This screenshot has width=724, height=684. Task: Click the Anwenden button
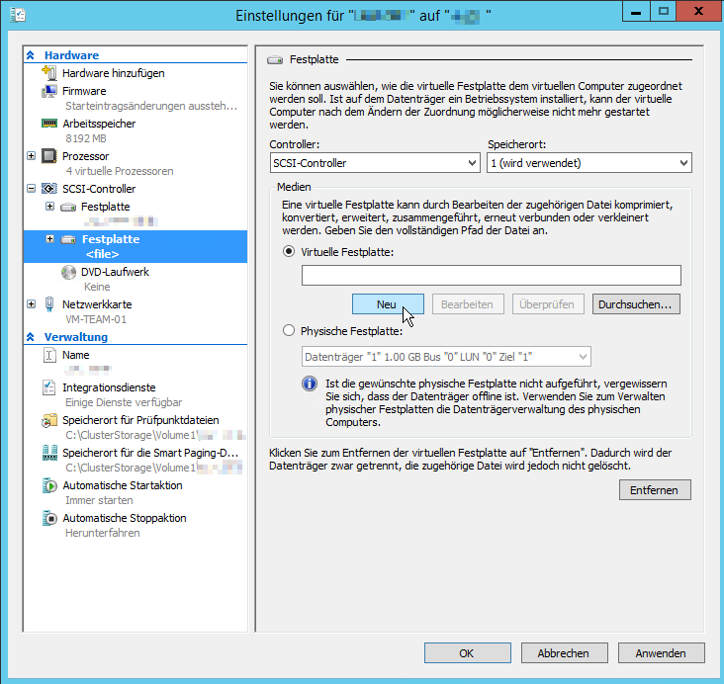tap(660, 653)
